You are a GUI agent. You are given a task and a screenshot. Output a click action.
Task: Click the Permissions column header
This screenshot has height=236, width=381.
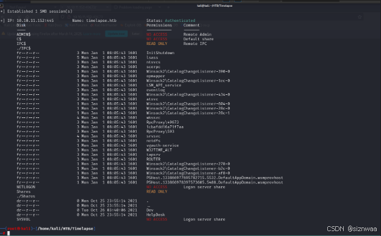point(159,25)
